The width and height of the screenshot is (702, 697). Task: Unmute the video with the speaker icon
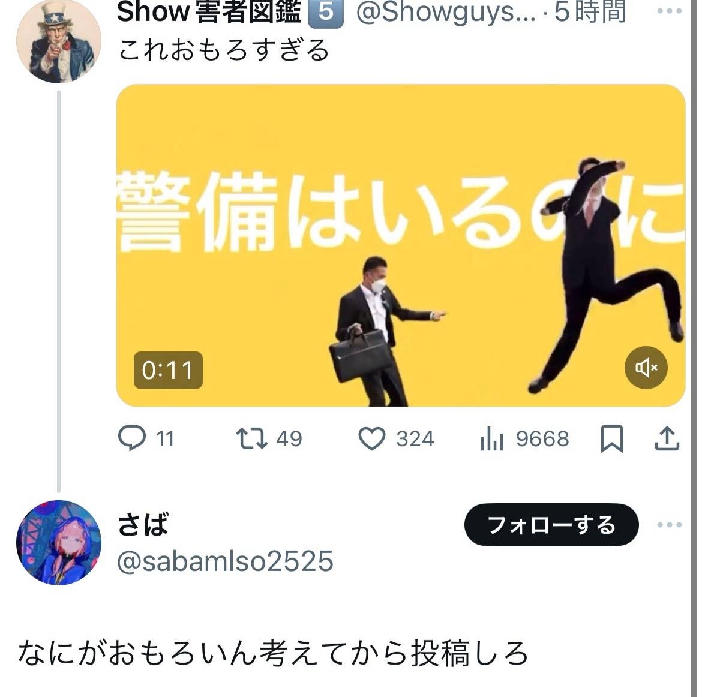[x=646, y=368]
